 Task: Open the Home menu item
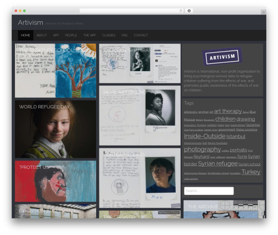(x=26, y=35)
